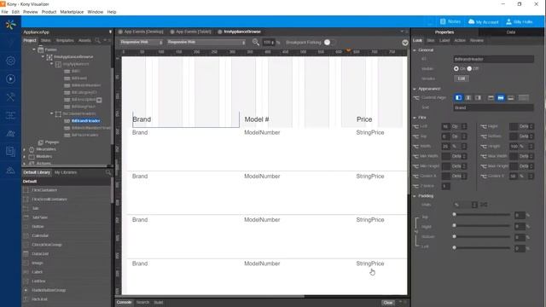Screen dimensions: 546x307
Task: Adjust the Top padding slider
Action: coord(482,214)
